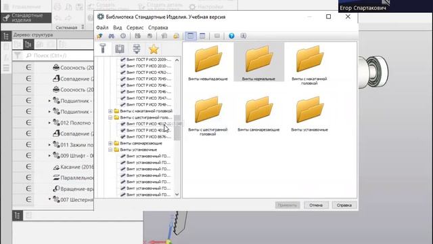This screenshot has width=433, height=244.
Task: Click the folder icon of Винты самонарезающие in tree
Action: (116, 143)
